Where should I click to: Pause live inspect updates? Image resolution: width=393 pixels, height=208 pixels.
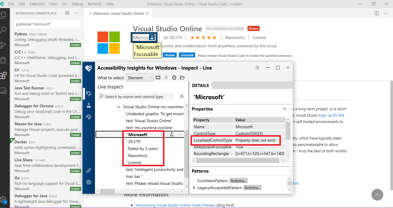[x=166, y=77]
